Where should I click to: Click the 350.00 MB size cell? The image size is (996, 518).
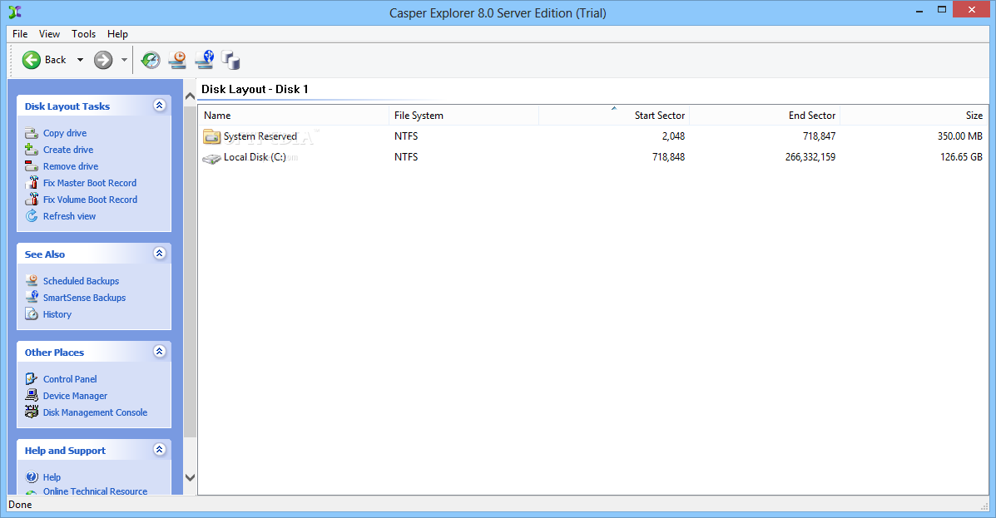[x=959, y=136]
